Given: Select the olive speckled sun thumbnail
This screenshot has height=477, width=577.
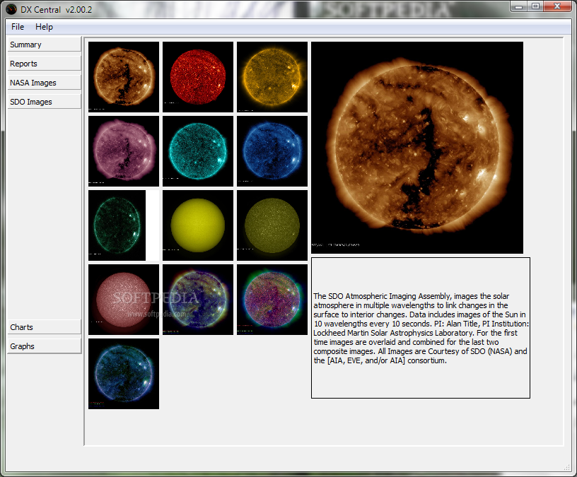Looking at the screenshot, I should coord(272,225).
